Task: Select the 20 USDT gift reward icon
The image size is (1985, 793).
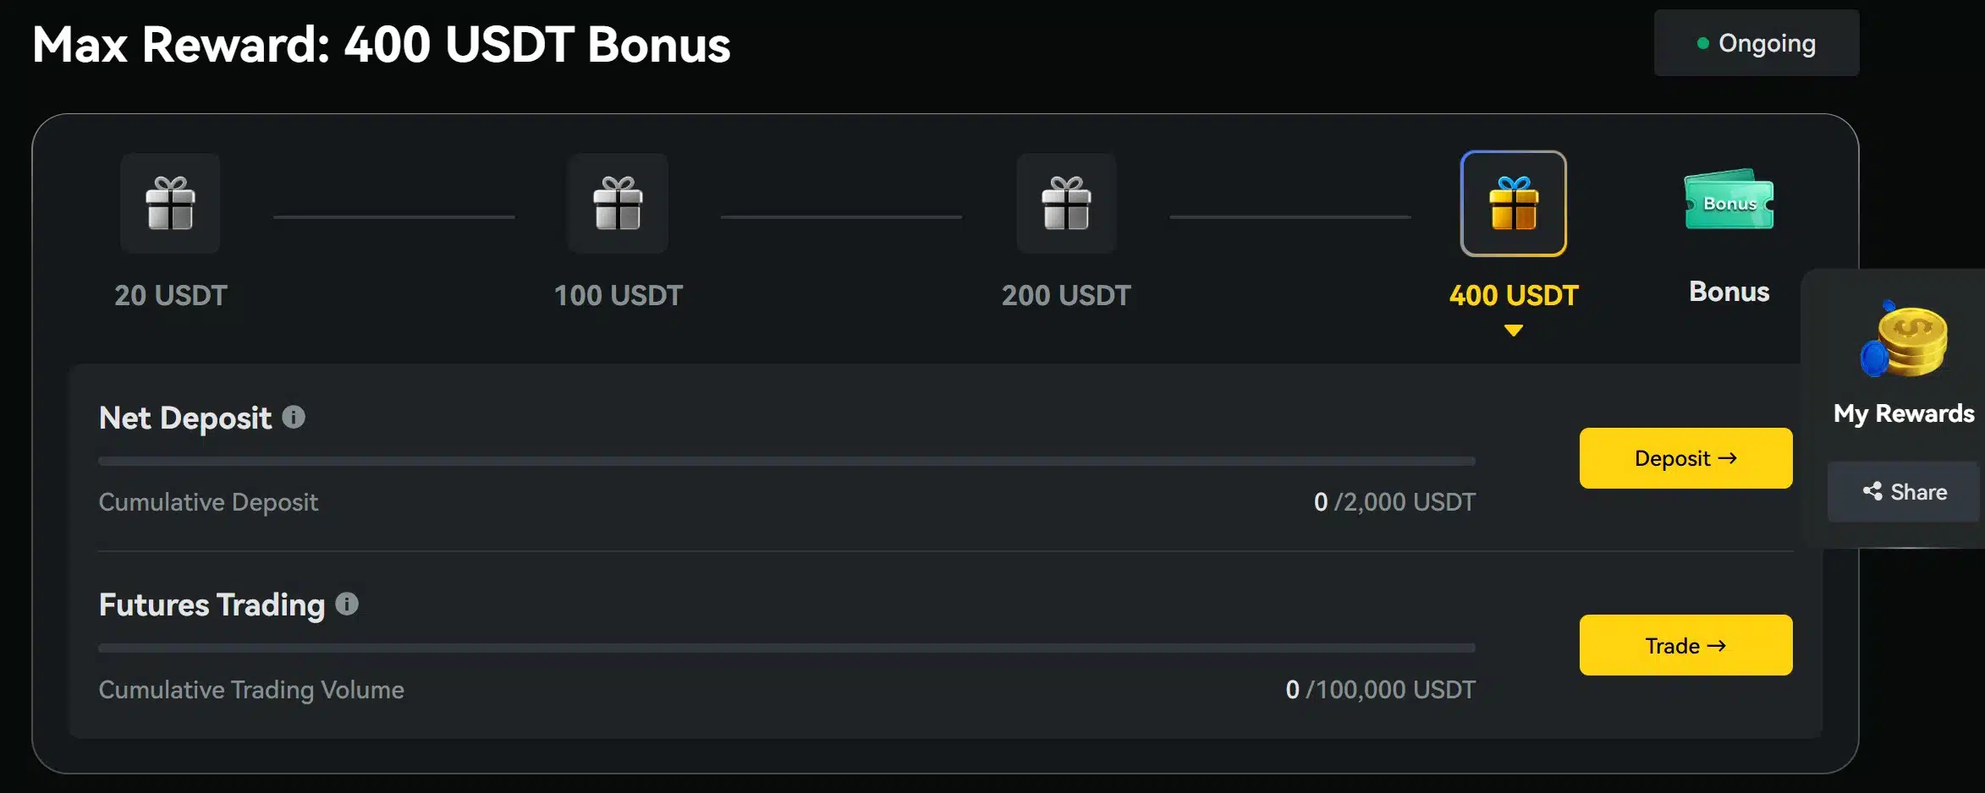Action: point(170,203)
